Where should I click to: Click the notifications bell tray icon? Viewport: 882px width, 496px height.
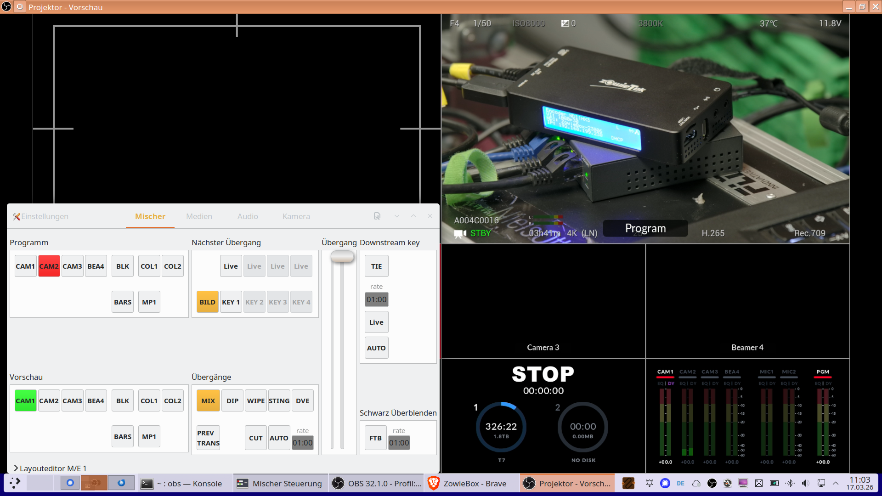click(650, 483)
